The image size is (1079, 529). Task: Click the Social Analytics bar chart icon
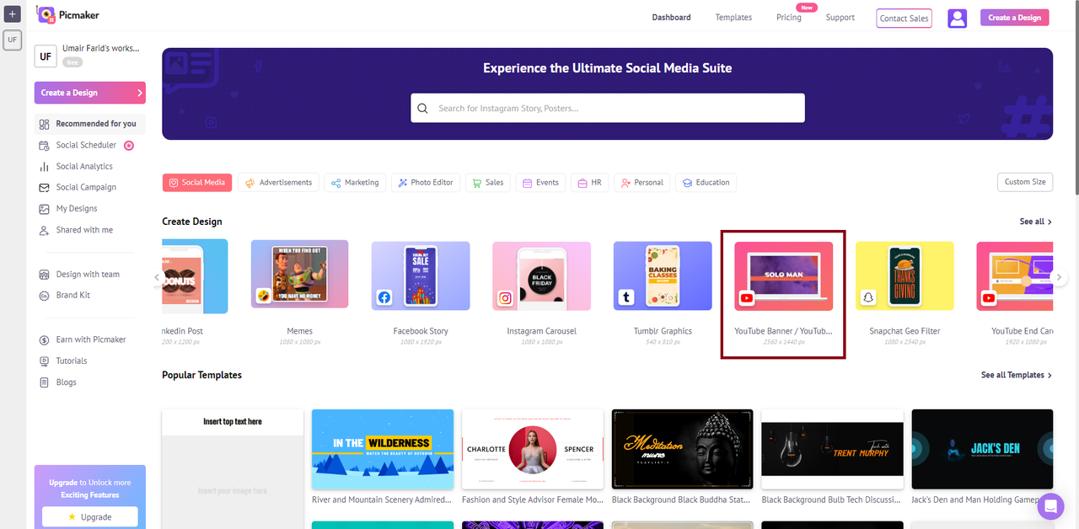coord(45,167)
